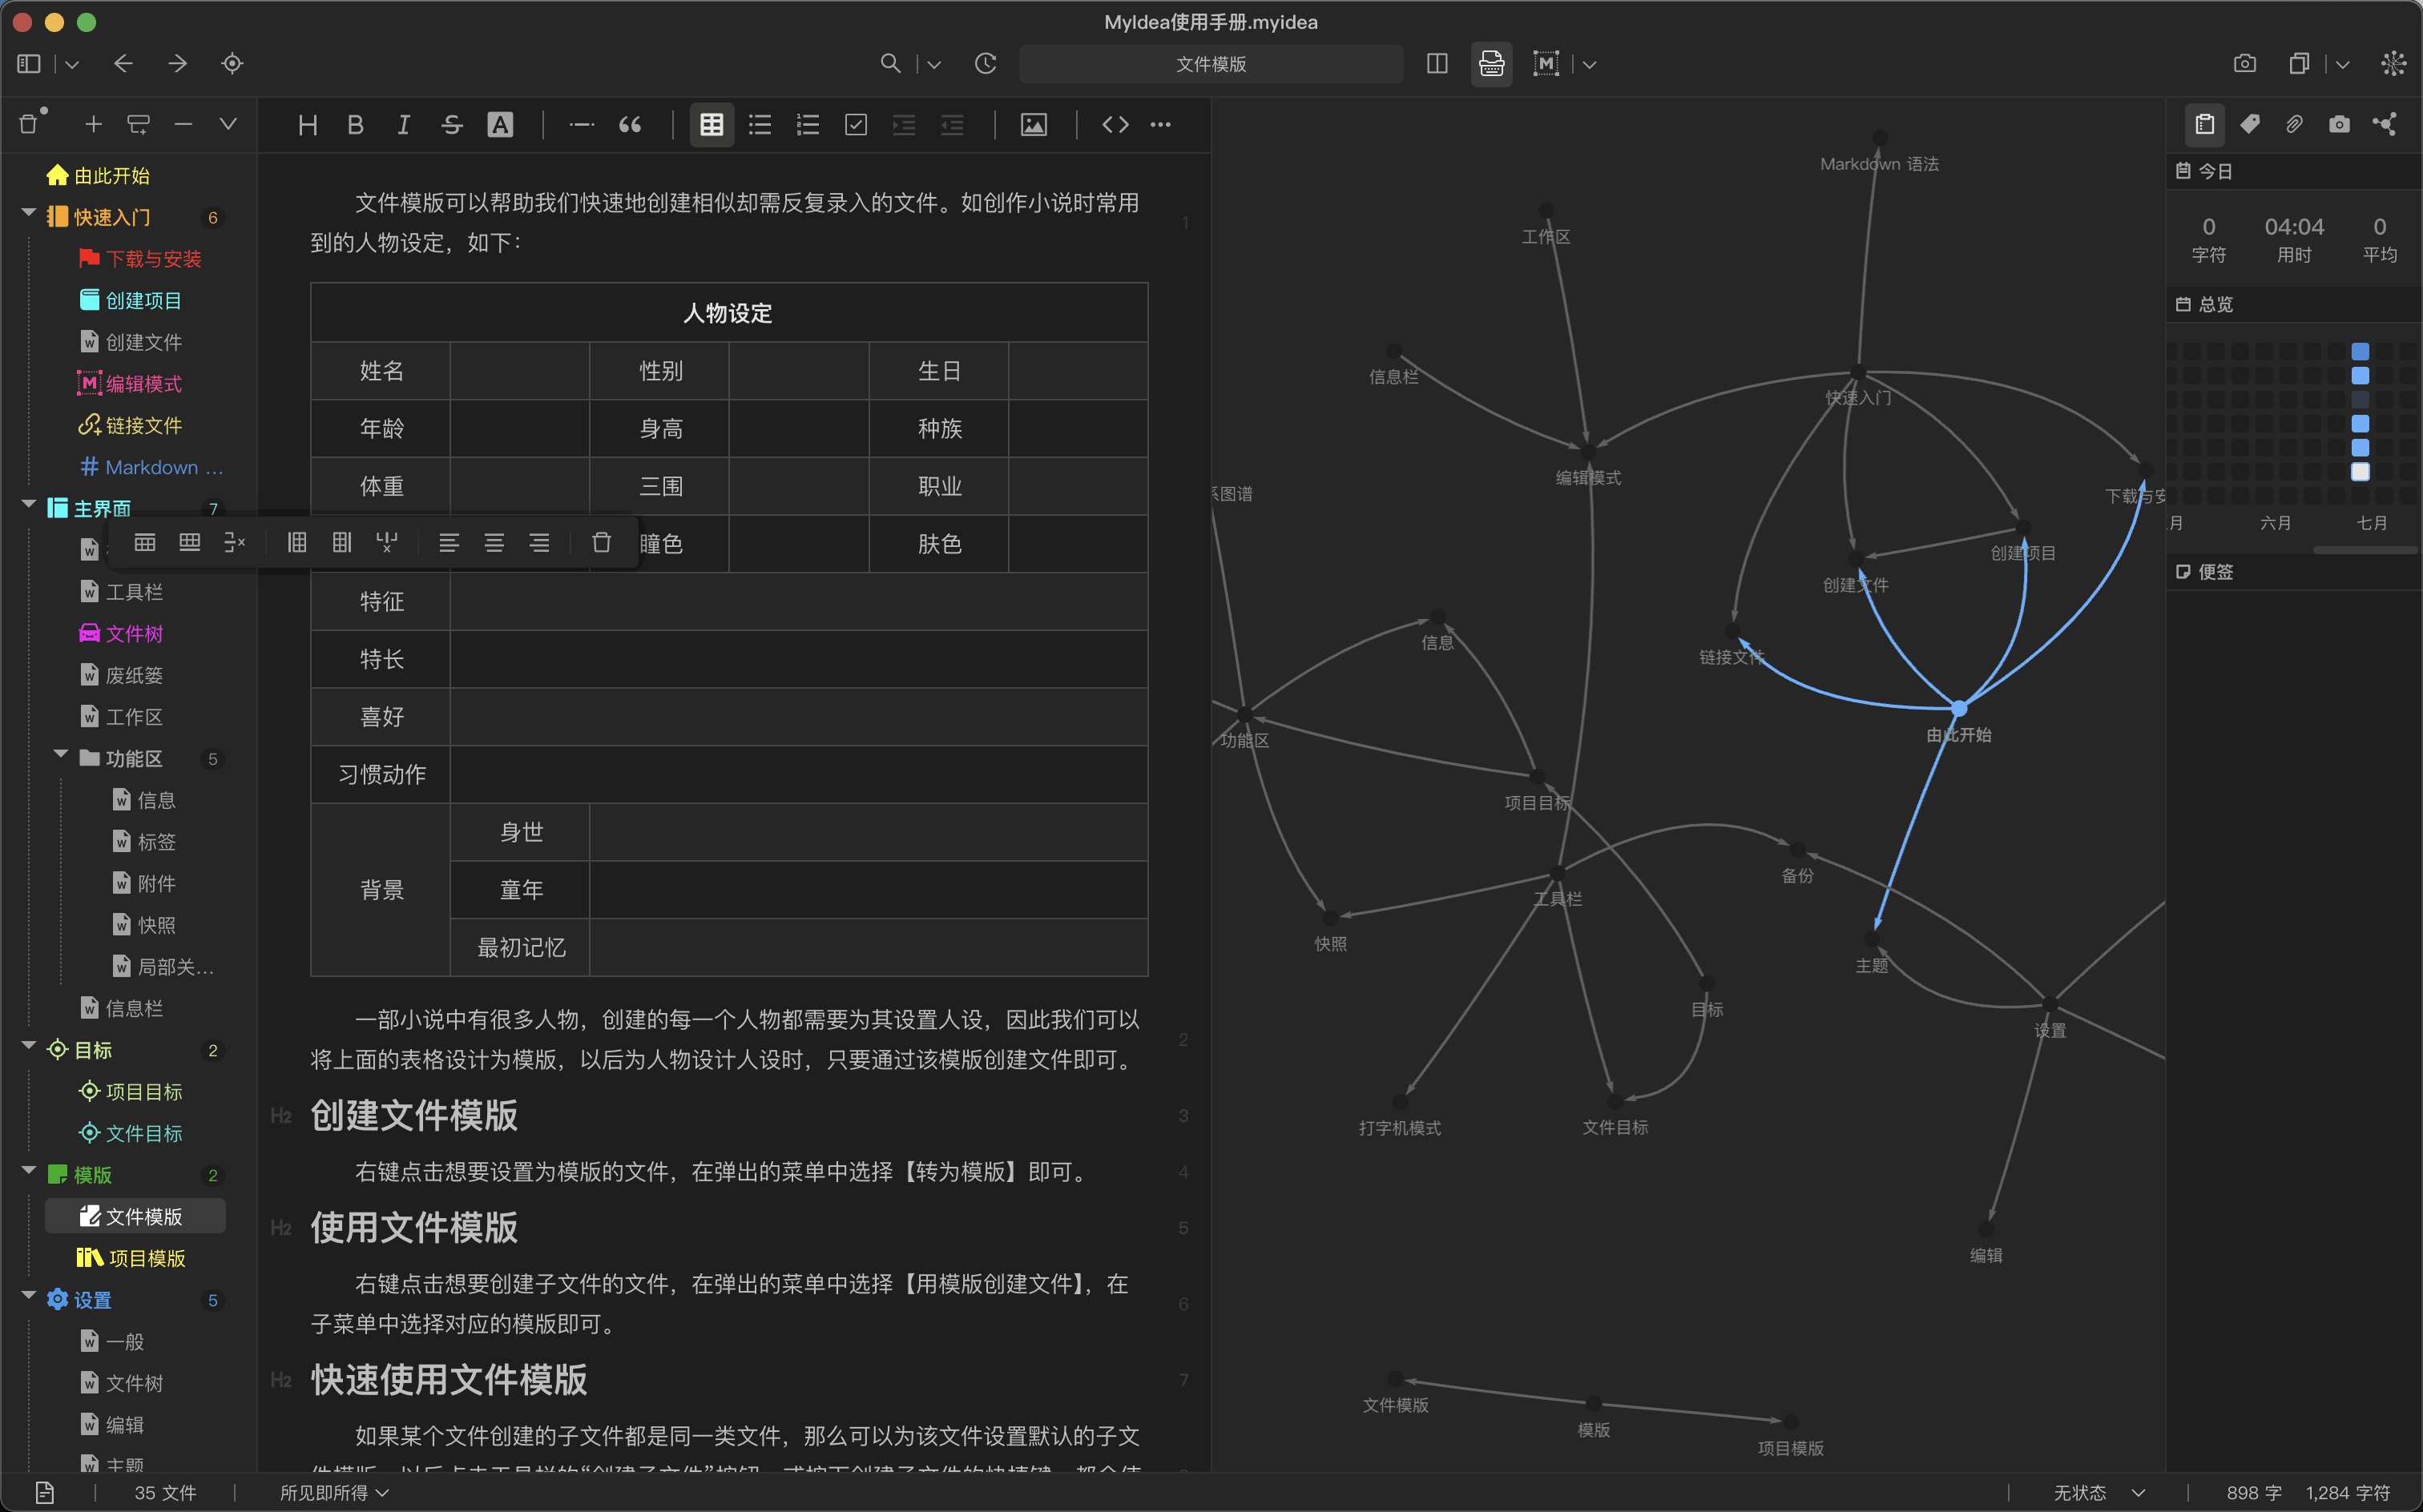This screenshot has height=1512, width=2423.
Task: Click the blockquote icon
Action: point(631,125)
